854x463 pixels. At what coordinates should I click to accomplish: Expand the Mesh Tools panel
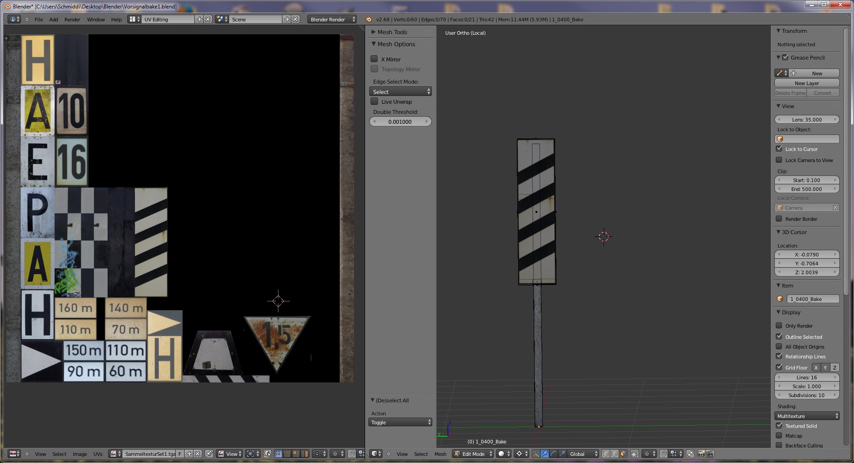click(x=392, y=32)
